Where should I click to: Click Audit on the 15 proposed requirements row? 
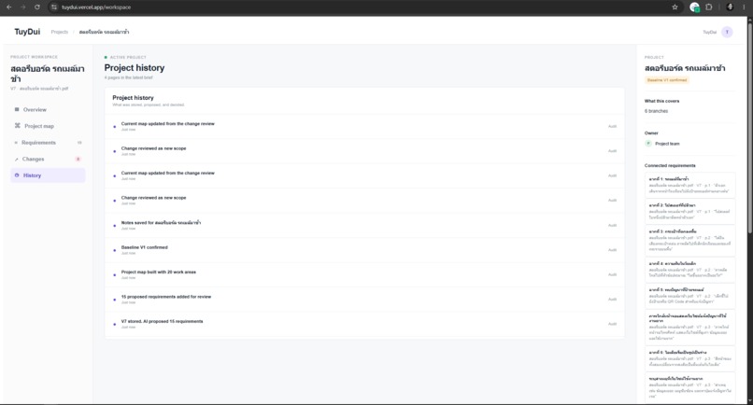[x=612, y=300]
